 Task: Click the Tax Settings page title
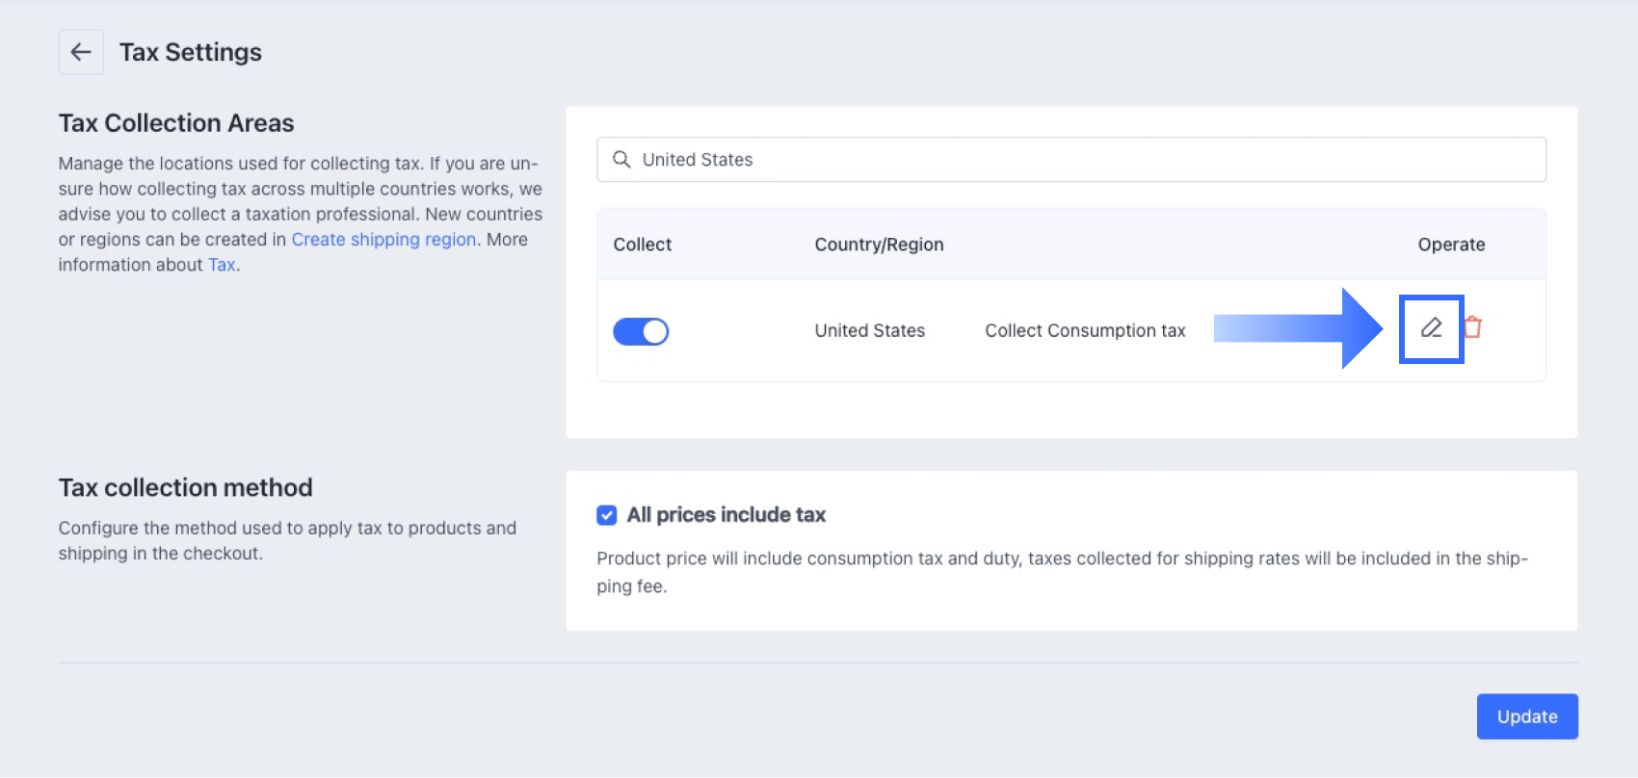pyautogui.click(x=191, y=52)
